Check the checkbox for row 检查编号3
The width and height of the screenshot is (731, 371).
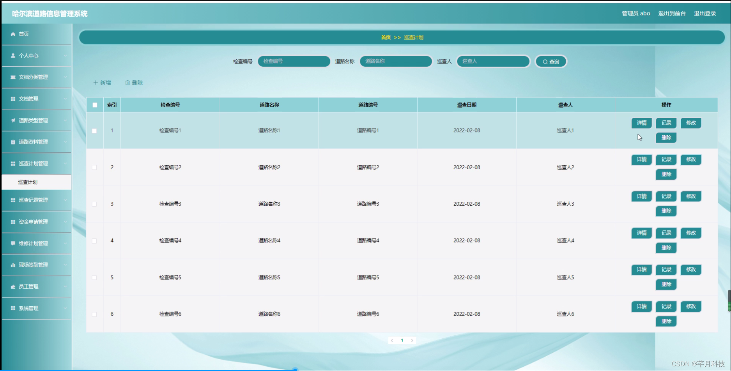click(x=94, y=204)
